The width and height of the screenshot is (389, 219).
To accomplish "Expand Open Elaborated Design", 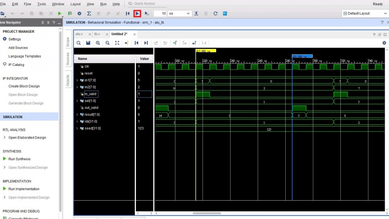I will 5,137.
